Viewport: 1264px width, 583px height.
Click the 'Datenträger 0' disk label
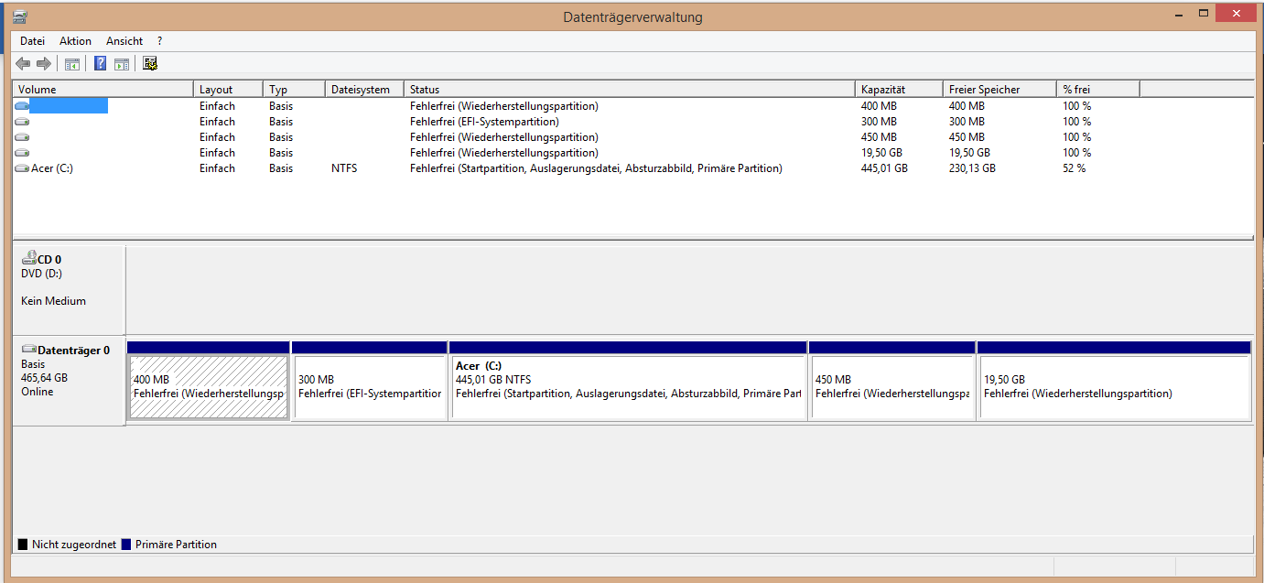[x=73, y=351]
